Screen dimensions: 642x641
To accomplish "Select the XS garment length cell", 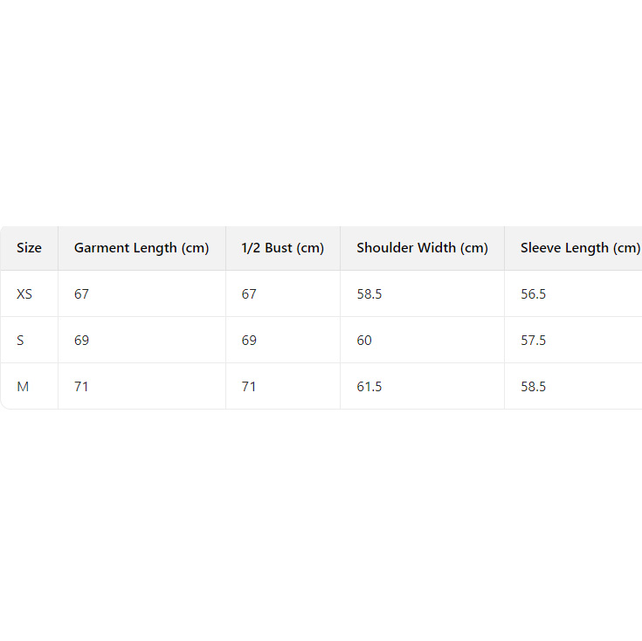I will [x=81, y=294].
